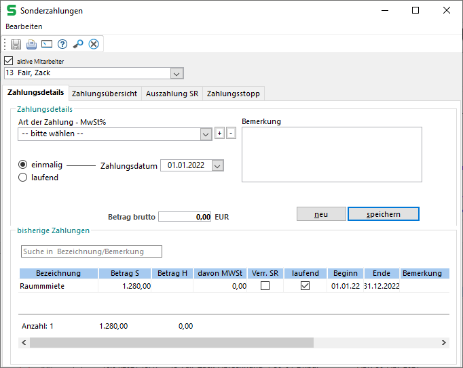Switch to the Zahlungsübersicht tab
This screenshot has width=463, height=368.
coord(105,94)
